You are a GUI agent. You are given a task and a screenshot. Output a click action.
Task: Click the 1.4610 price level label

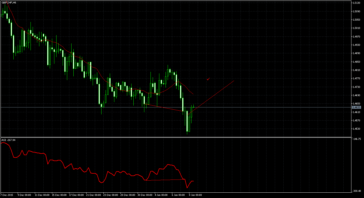click(x=357, y=112)
